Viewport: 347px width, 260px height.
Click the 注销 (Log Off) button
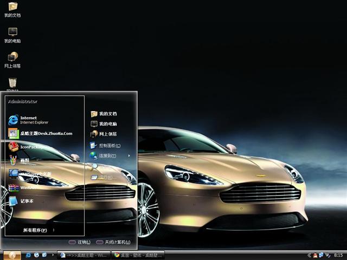tap(80, 242)
